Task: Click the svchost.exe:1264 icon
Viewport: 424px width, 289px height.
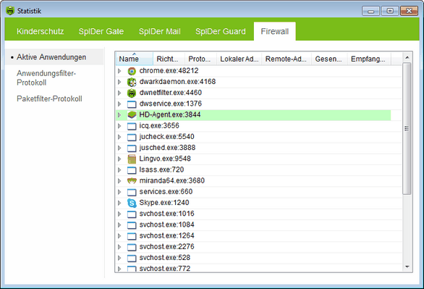Action: (132, 236)
